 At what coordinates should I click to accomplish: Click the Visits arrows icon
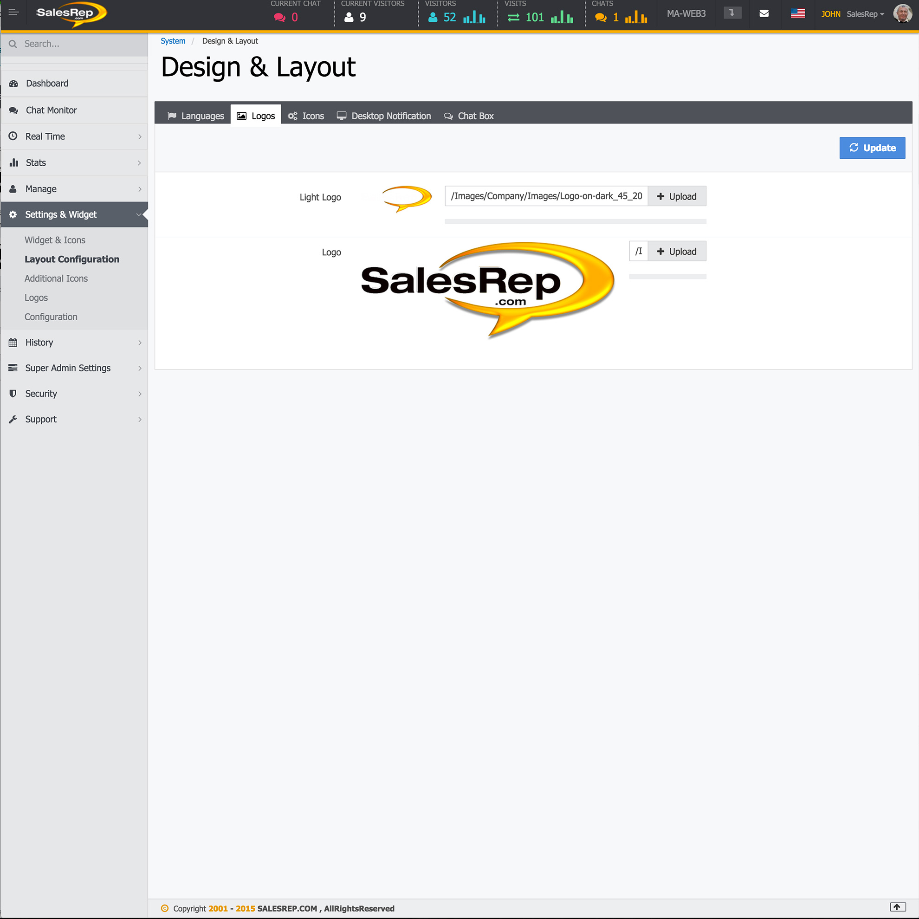click(x=513, y=18)
